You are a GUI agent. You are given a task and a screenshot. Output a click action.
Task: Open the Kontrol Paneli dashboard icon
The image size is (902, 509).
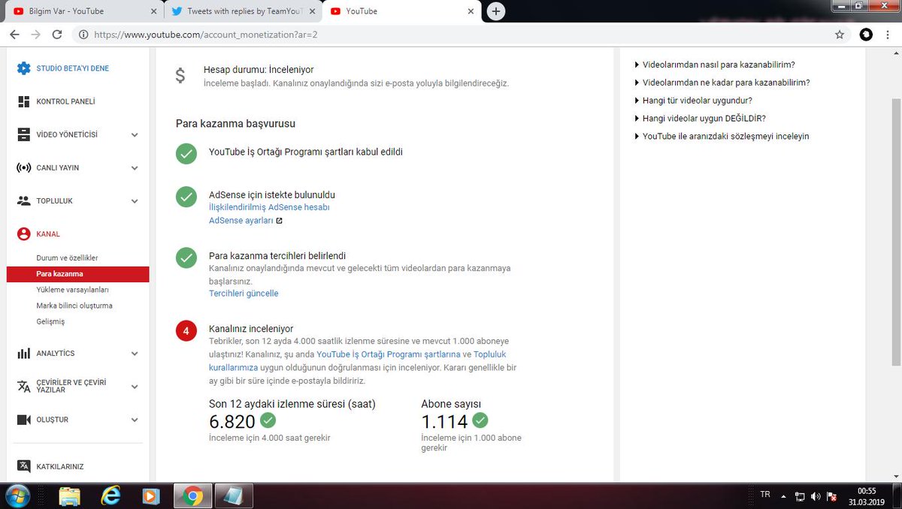23,101
